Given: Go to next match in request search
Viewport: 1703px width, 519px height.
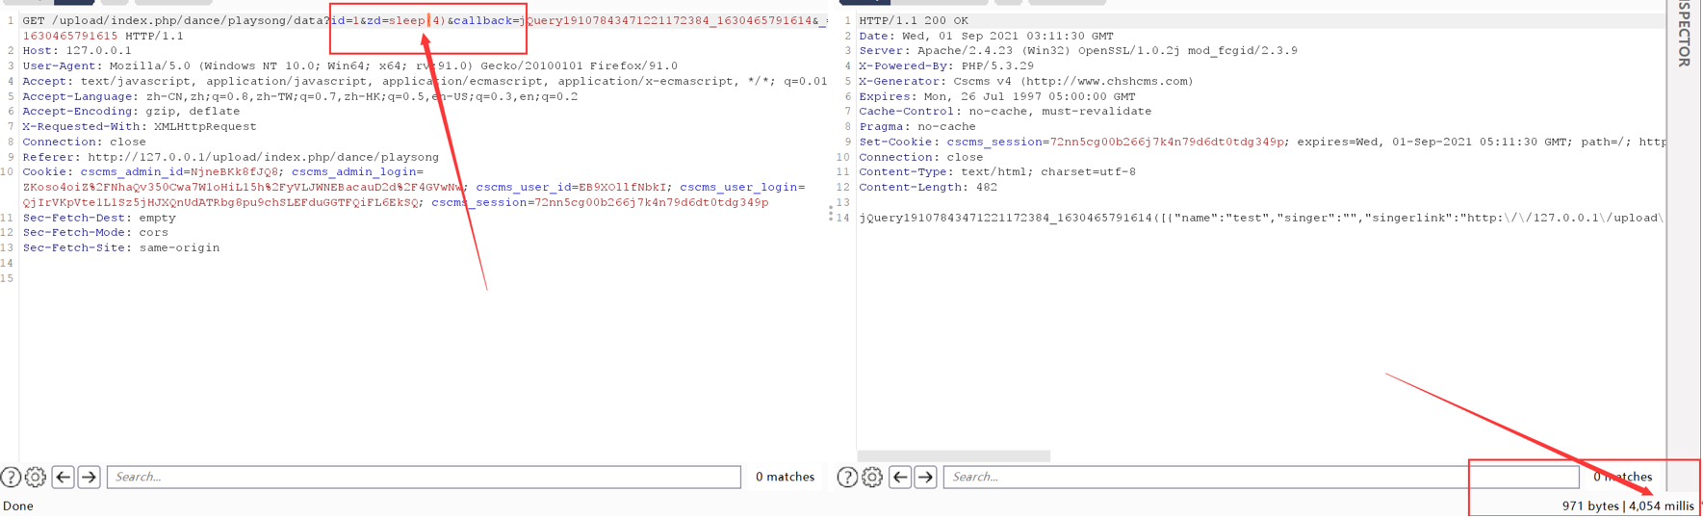Looking at the screenshot, I should 90,477.
